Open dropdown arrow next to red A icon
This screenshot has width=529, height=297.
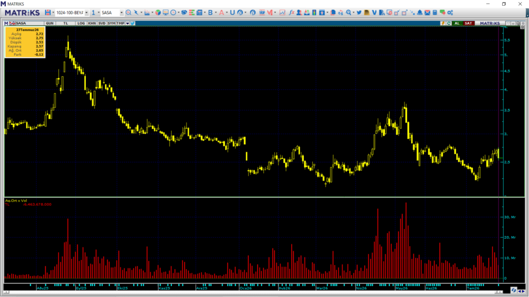click(227, 12)
